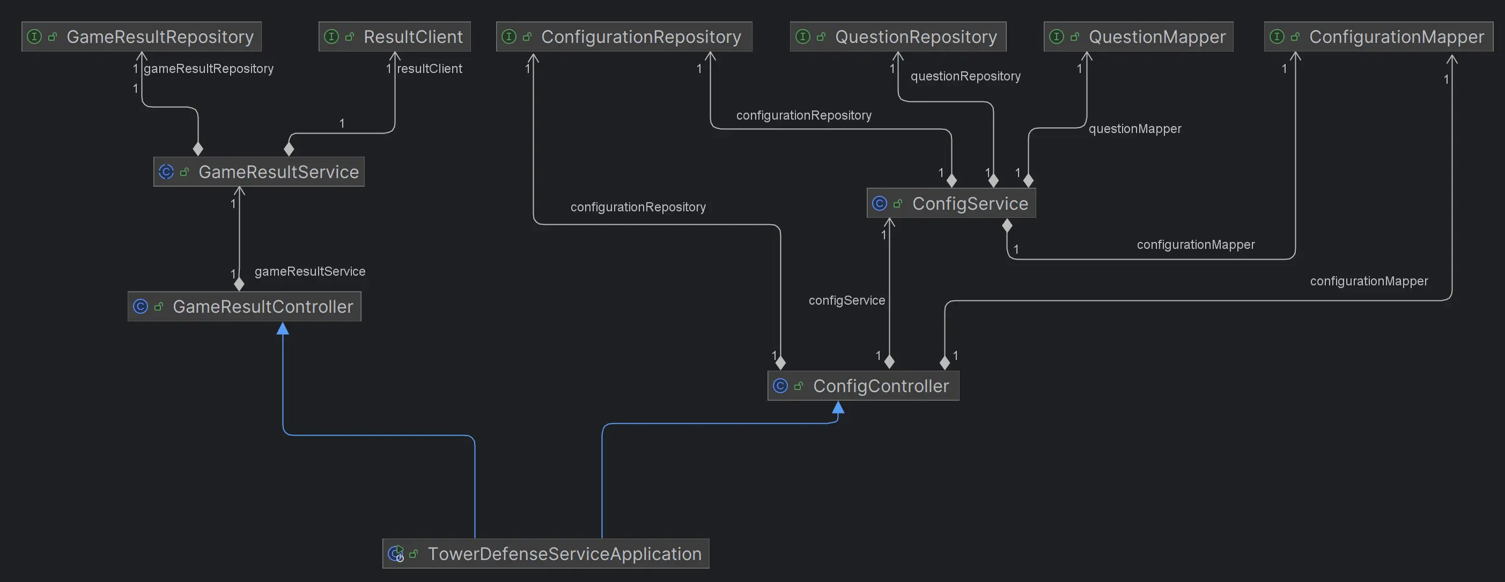Image resolution: width=1505 pixels, height=582 pixels.
Task: Select the ConfigurationRepository interface node
Action: 624,37
